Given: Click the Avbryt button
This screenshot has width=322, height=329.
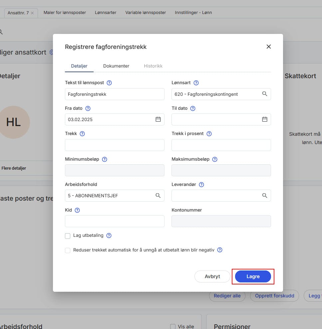Looking at the screenshot, I should point(212,276).
